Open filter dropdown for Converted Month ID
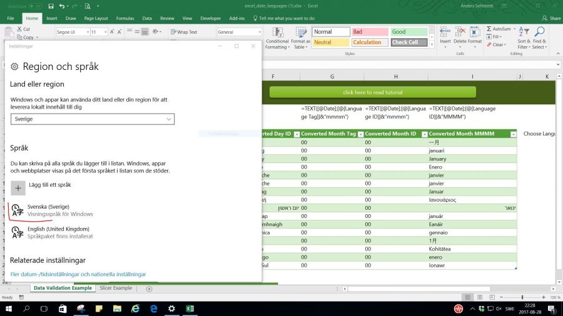This screenshot has height=316, width=563. click(424, 134)
